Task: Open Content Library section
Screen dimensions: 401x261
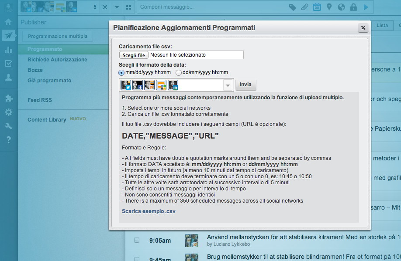Action: click(x=47, y=119)
